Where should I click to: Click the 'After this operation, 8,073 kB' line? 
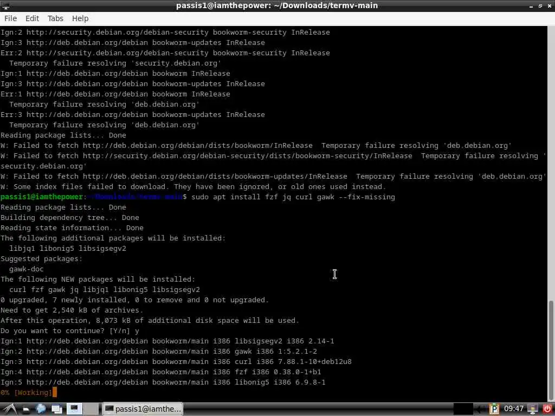(150, 321)
